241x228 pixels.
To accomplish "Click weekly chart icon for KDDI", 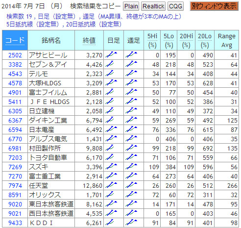I will [131, 222].
